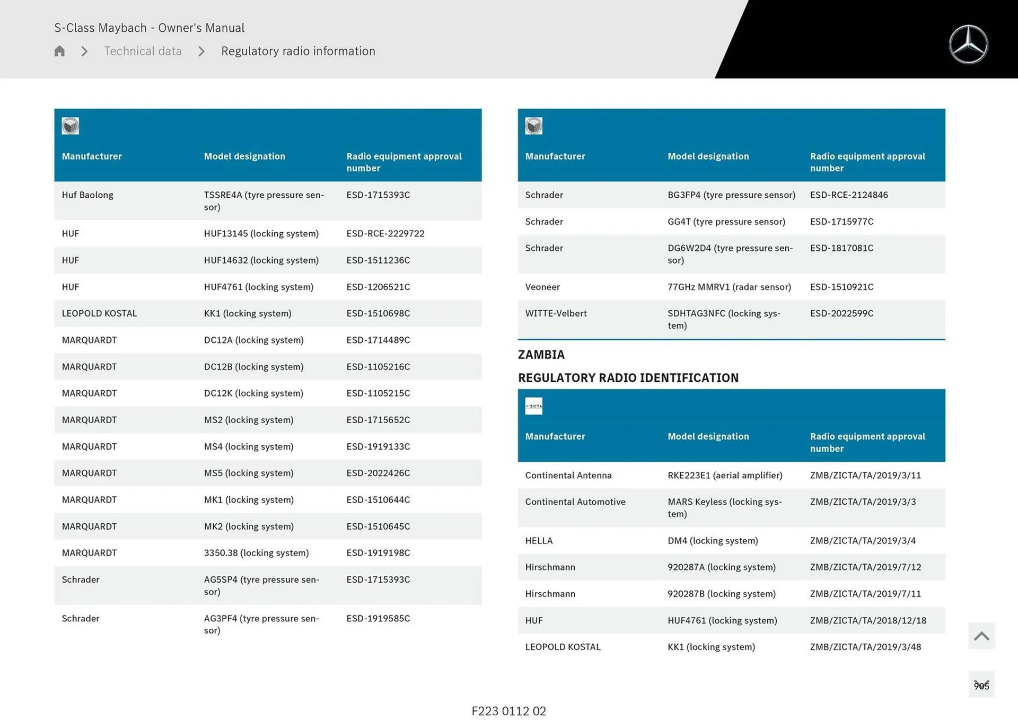Select the Schrader BG3FP4 tyre pressure sensor row
This screenshot has width=1018, height=720.
coord(731,195)
